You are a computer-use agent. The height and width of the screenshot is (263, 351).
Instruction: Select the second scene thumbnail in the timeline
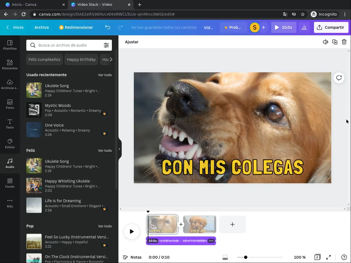click(199, 224)
